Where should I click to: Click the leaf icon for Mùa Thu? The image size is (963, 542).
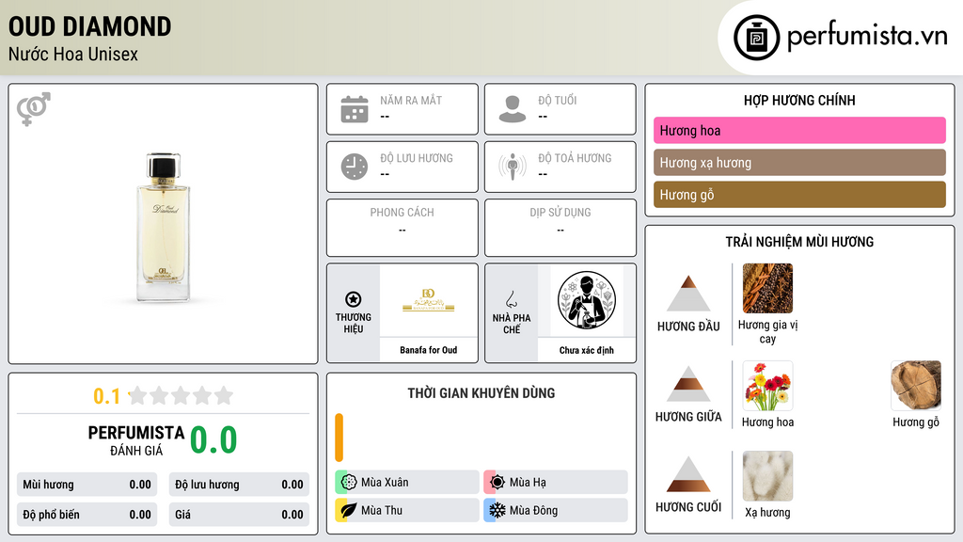(349, 510)
